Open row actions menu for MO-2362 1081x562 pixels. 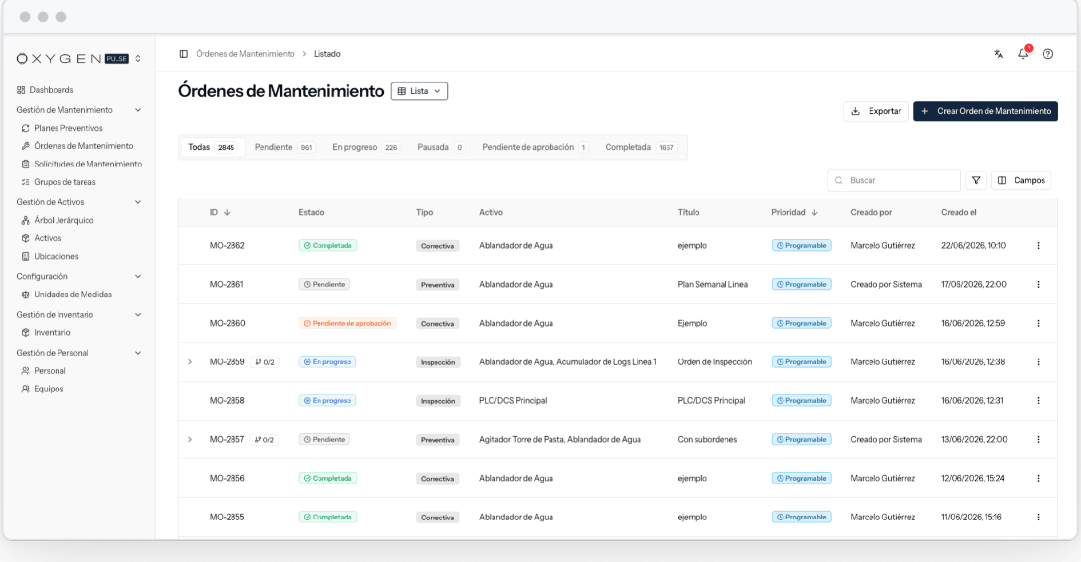tap(1039, 245)
